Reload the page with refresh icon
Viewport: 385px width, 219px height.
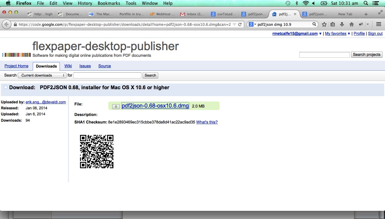[240, 24]
